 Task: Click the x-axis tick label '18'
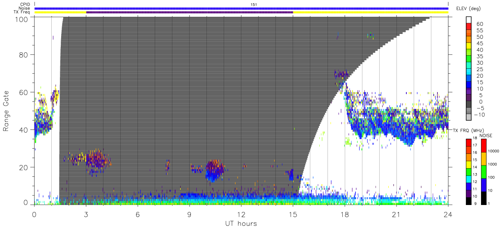point(345,214)
